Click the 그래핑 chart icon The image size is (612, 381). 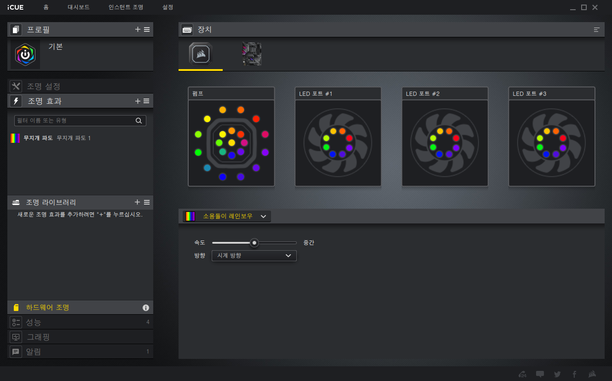(16, 337)
